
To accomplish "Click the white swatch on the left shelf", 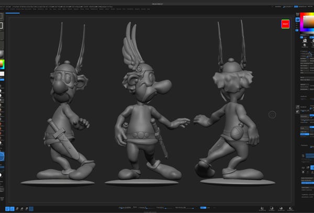I will (2, 74).
